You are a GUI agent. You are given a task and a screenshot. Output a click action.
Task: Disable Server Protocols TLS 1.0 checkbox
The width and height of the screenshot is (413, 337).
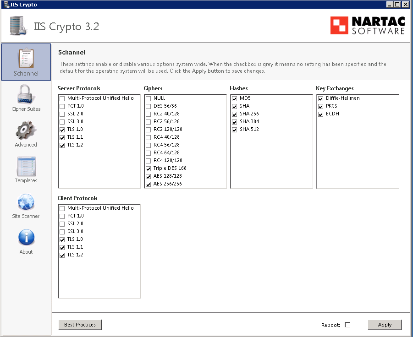62,130
